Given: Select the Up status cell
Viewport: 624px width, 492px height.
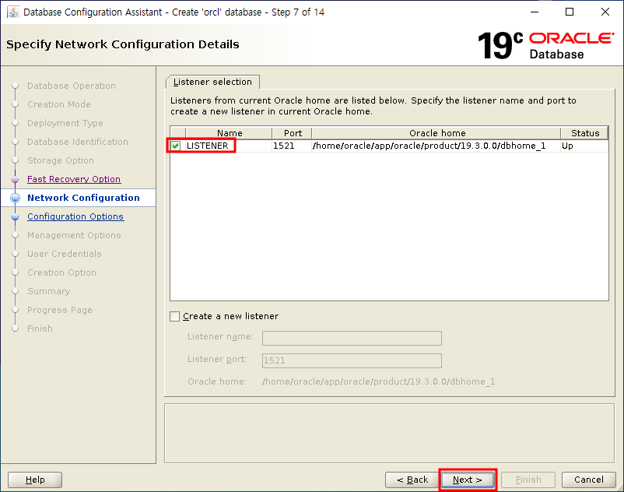Looking at the screenshot, I should coord(584,146).
